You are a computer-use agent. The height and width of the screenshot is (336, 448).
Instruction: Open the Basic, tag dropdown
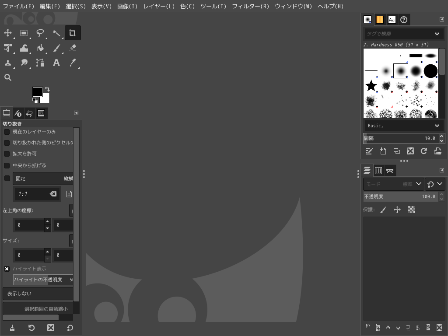[403, 126]
